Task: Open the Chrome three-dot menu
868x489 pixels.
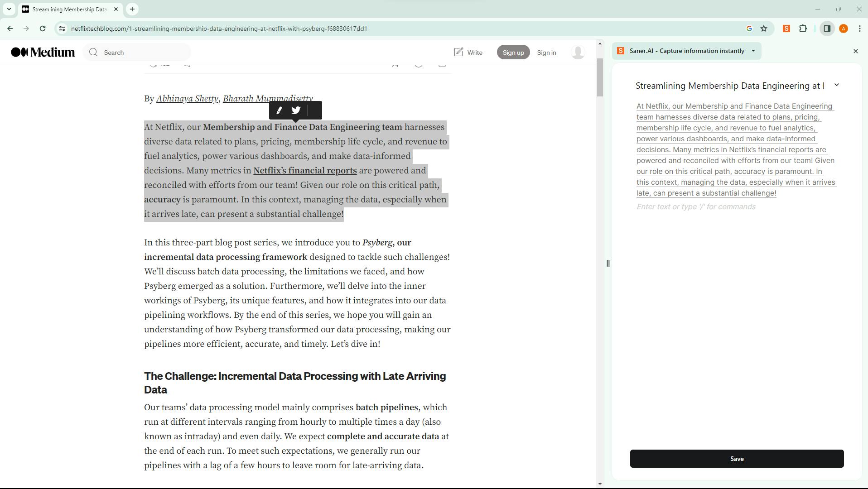Action: pos(860,29)
